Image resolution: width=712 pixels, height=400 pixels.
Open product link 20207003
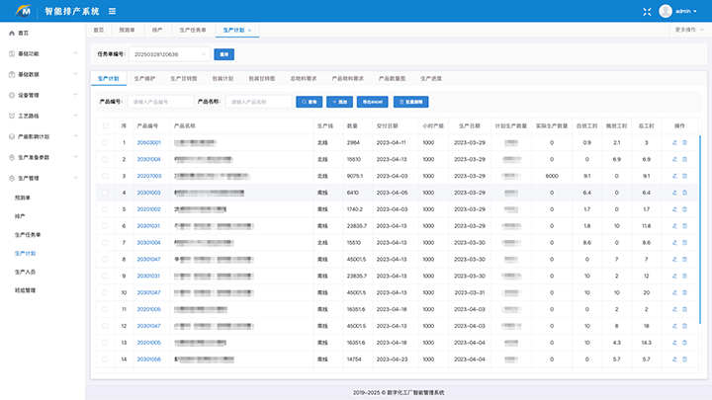148,176
